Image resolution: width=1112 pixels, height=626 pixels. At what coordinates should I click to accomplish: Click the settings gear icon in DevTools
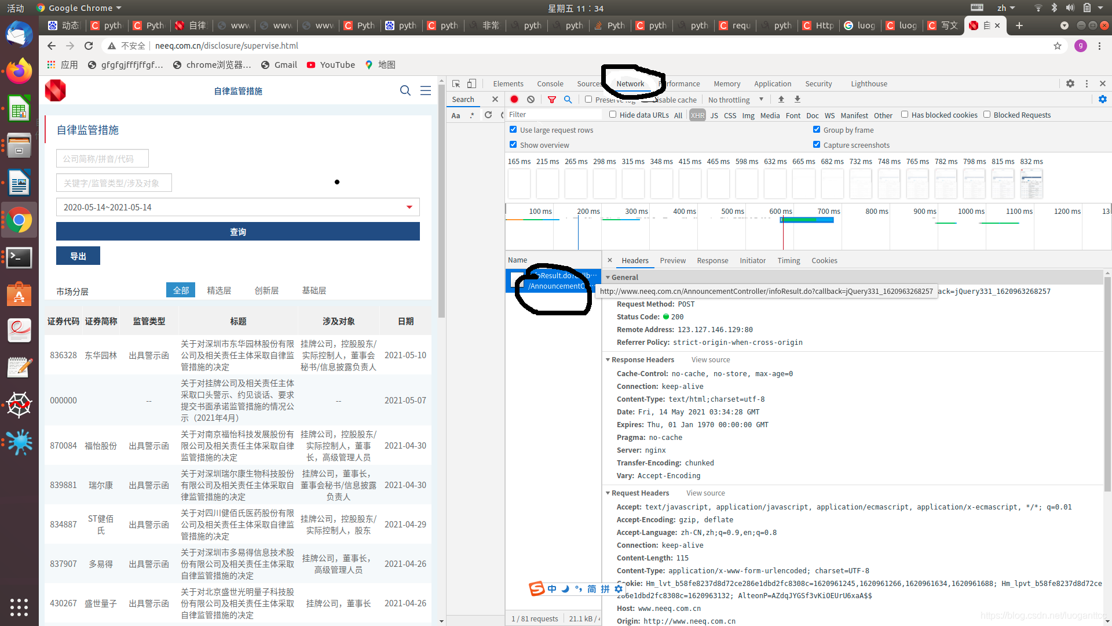click(x=1070, y=83)
